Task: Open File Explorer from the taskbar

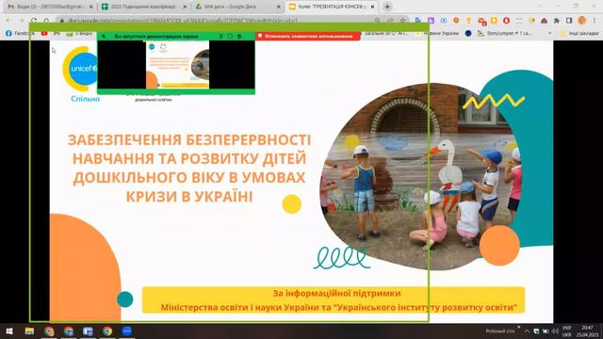Action: 29,331
